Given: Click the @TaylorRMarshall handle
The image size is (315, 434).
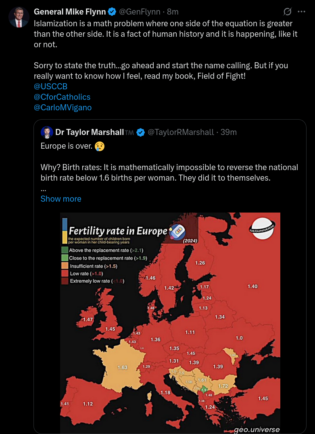Looking at the screenshot, I should (181, 132).
